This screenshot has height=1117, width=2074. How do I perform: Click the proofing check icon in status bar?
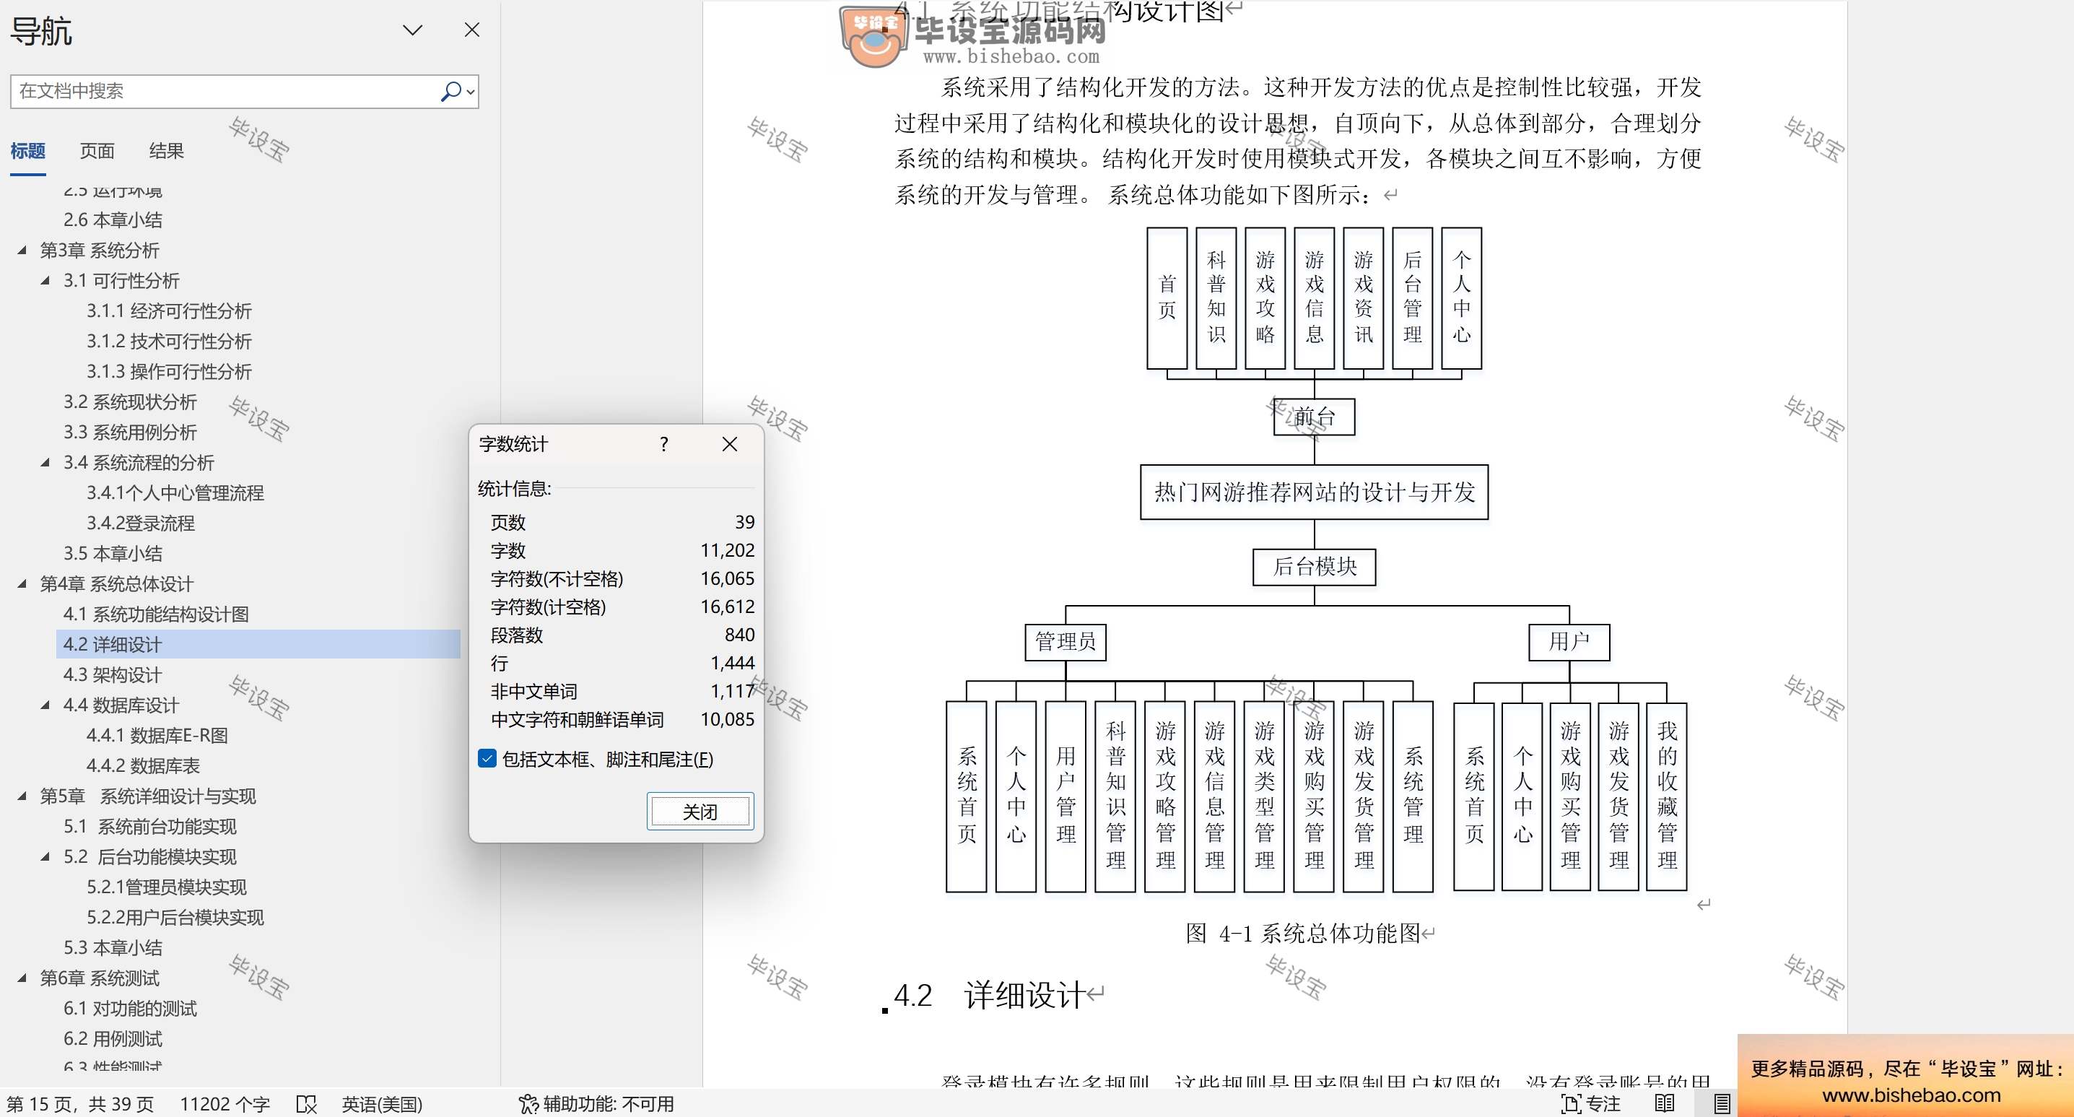click(x=306, y=1104)
